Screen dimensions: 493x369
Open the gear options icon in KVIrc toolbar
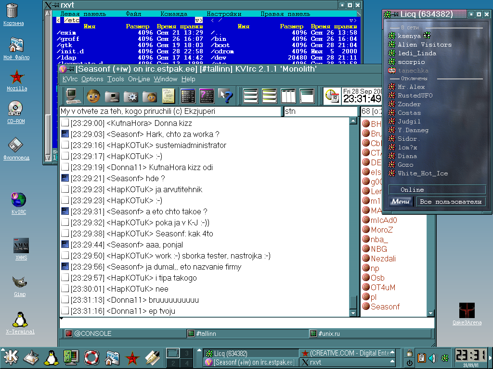coord(130,96)
